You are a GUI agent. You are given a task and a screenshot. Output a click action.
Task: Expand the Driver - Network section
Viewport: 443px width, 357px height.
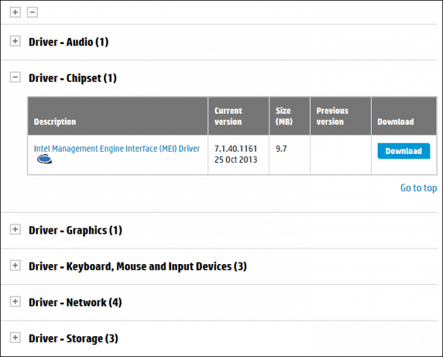tap(16, 302)
